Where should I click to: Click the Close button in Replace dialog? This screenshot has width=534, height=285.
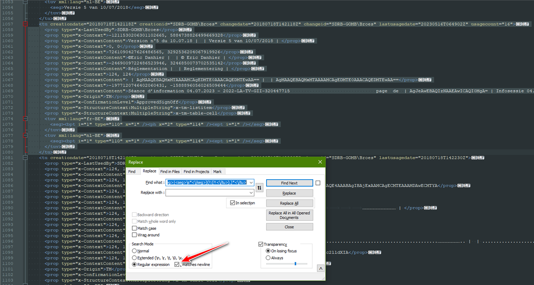(x=289, y=227)
